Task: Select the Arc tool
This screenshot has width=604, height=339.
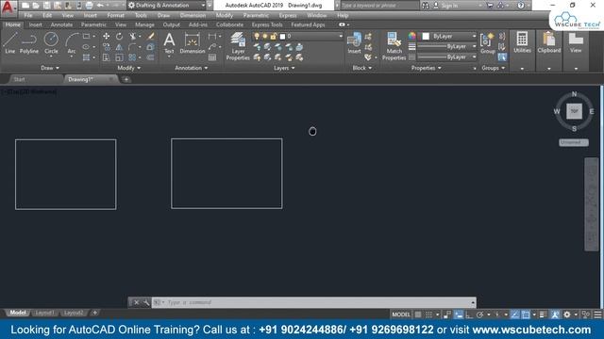Action: (72, 42)
